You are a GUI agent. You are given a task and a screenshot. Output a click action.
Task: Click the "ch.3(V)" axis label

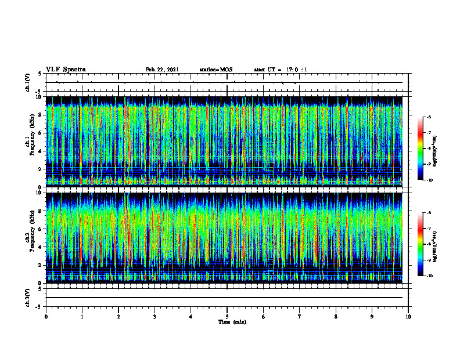click(27, 298)
